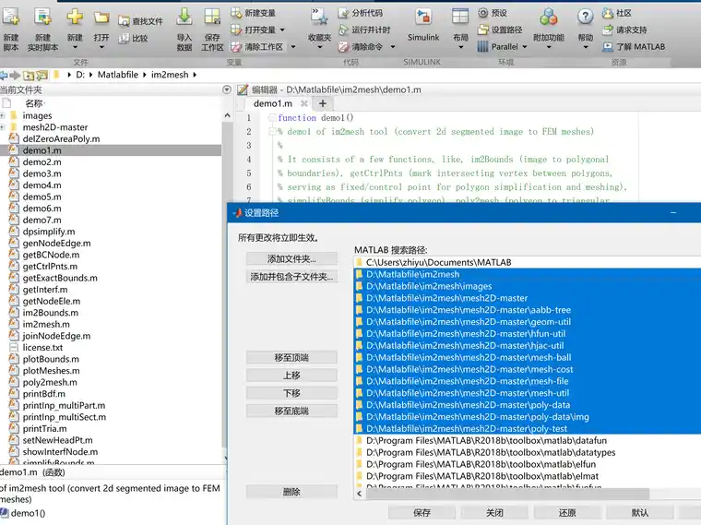Click Analyze Code (分析代码) icon
Screen dimensions: 701x525
[343, 13]
